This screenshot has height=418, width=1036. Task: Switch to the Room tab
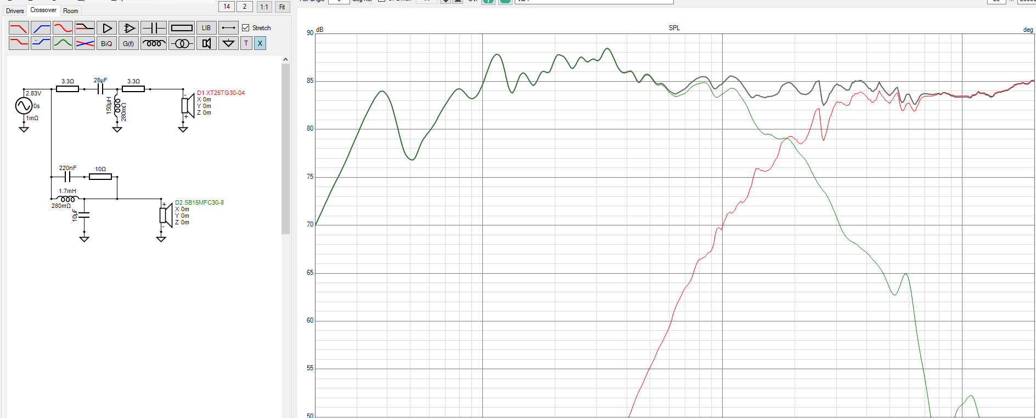(71, 10)
